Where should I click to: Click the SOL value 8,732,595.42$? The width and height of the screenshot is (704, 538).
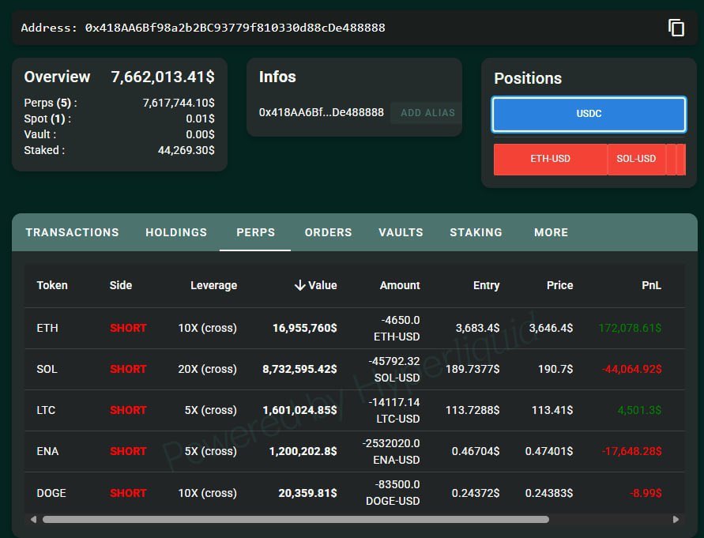[299, 369]
